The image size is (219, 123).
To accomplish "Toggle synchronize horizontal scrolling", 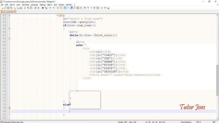I will pyautogui.click(x=61, y=8).
